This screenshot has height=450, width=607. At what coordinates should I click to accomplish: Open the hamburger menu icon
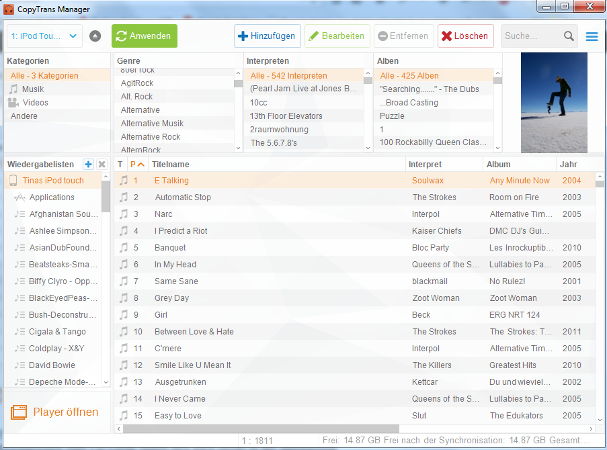[x=592, y=36]
